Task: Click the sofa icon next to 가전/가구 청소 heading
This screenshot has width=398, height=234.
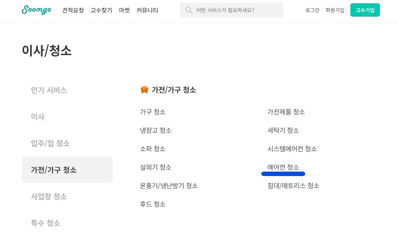Action: point(144,89)
